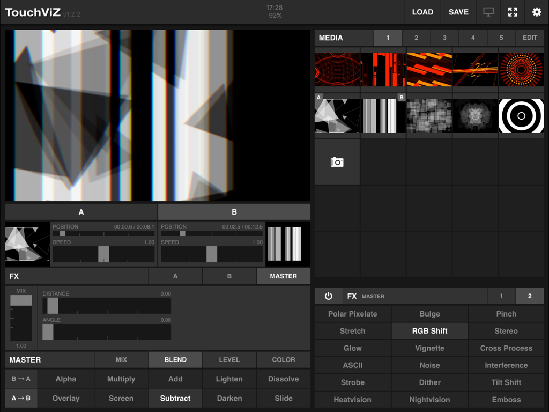Image resolution: width=549 pixels, height=412 pixels.
Task: Switch to media bank 3
Action: 444,38
